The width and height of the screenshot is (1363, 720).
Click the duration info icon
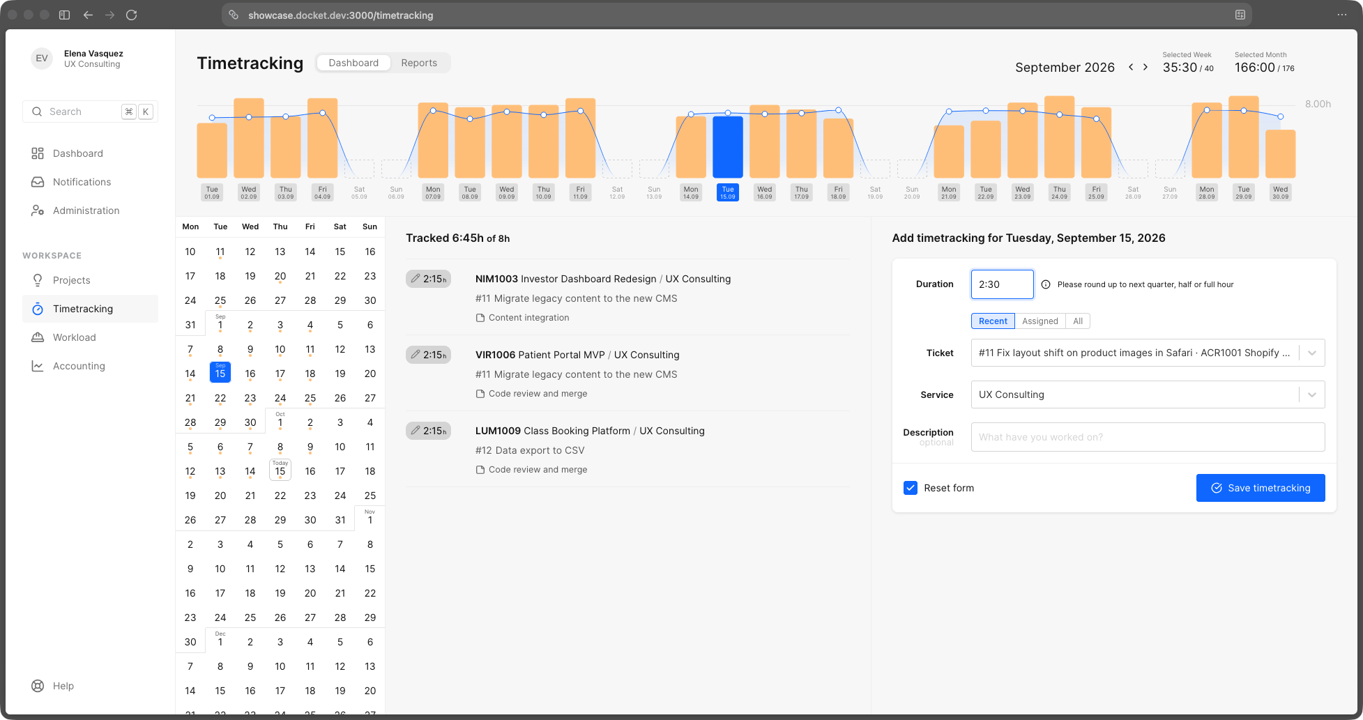click(1046, 284)
